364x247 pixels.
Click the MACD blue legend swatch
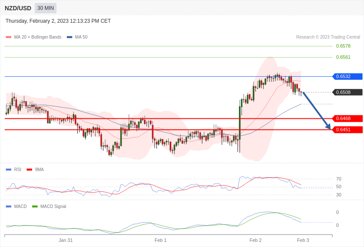click(9, 206)
